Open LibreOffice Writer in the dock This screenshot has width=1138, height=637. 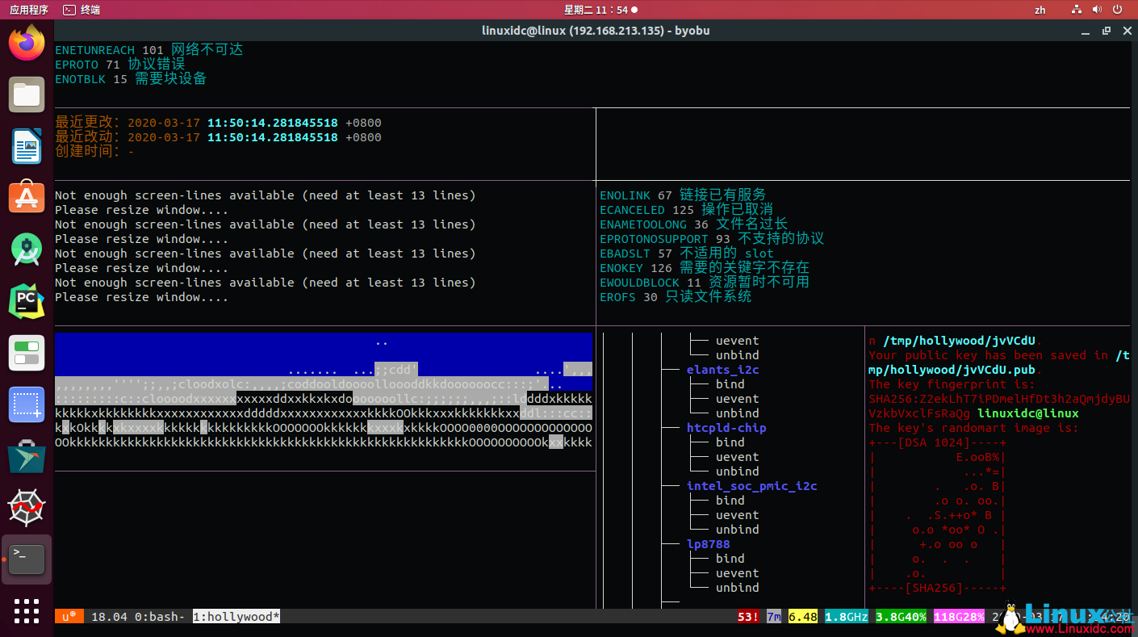pos(27,146)
